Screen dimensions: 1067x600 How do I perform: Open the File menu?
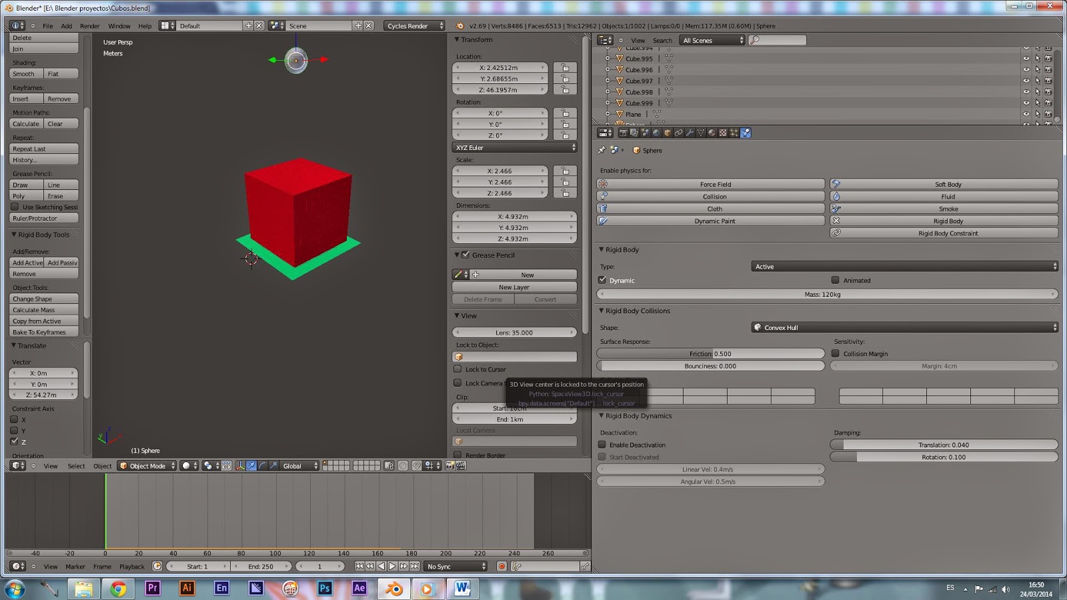(47, 26)
